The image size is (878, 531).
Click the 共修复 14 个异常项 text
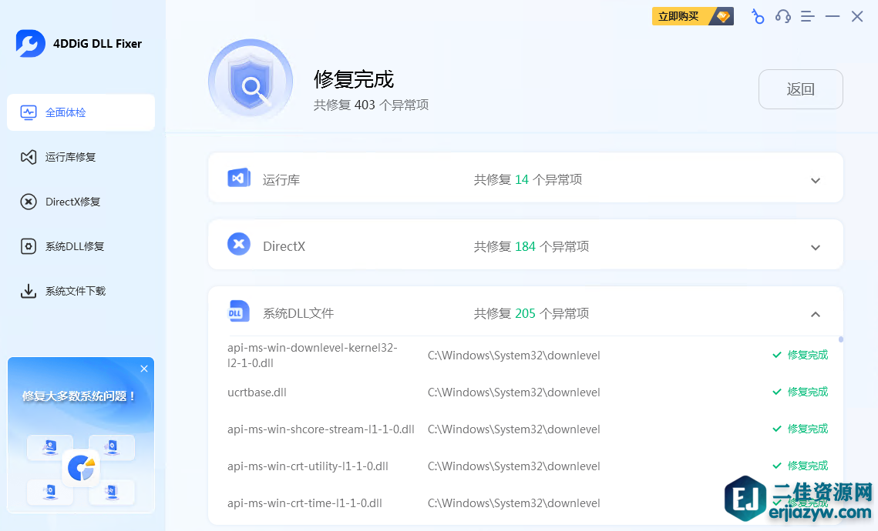click(x=528, y=179)
